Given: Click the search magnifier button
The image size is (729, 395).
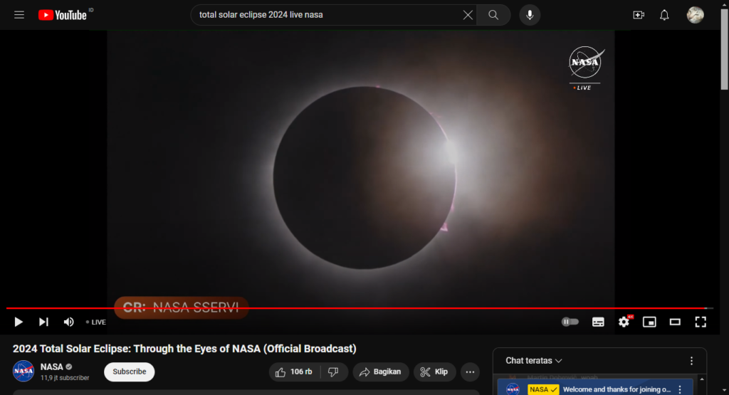Looking at the screenshot, I should pyautogui.click(x=493, y=15).
